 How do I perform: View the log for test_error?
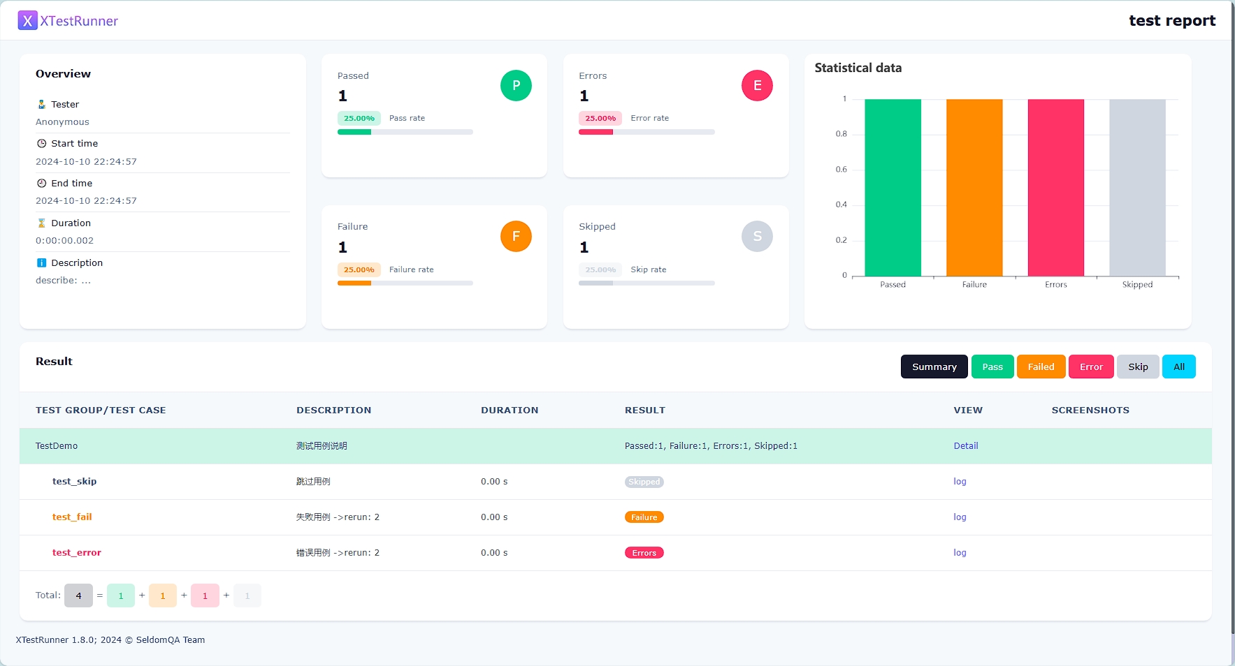click(x=960, y=553)
